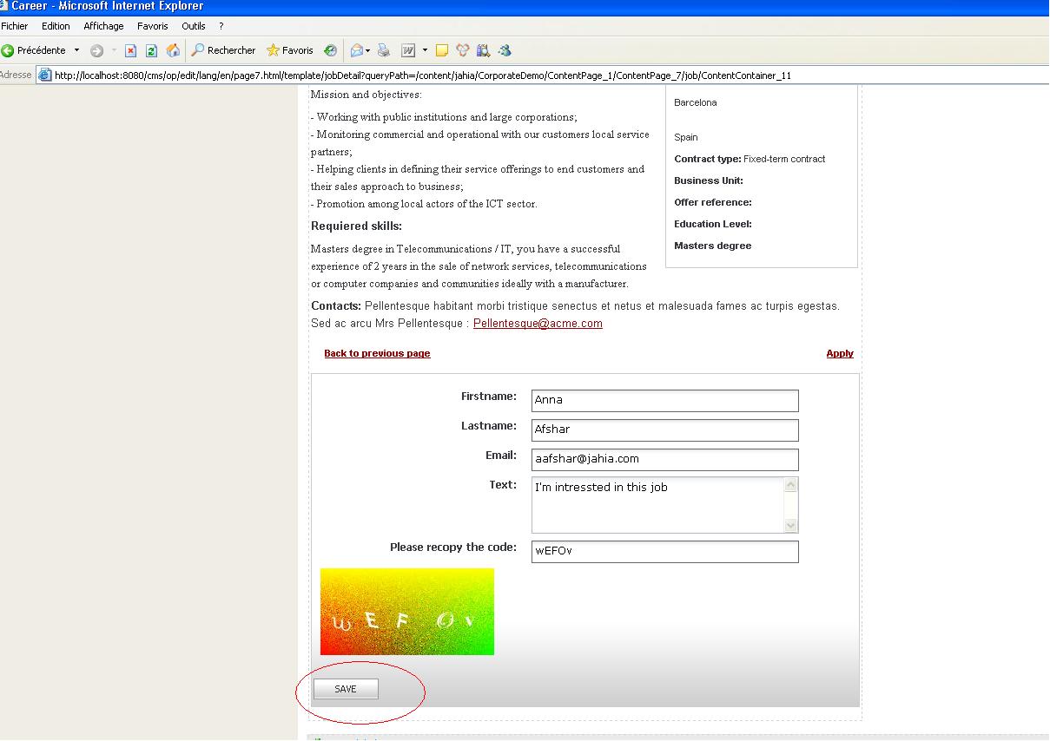Click the 'Masters degree' text in sidebar
The width and height of the screenshot is (1050, 741).
coord(712,246)
